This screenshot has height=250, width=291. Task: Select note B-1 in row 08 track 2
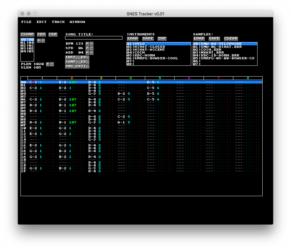63,105
